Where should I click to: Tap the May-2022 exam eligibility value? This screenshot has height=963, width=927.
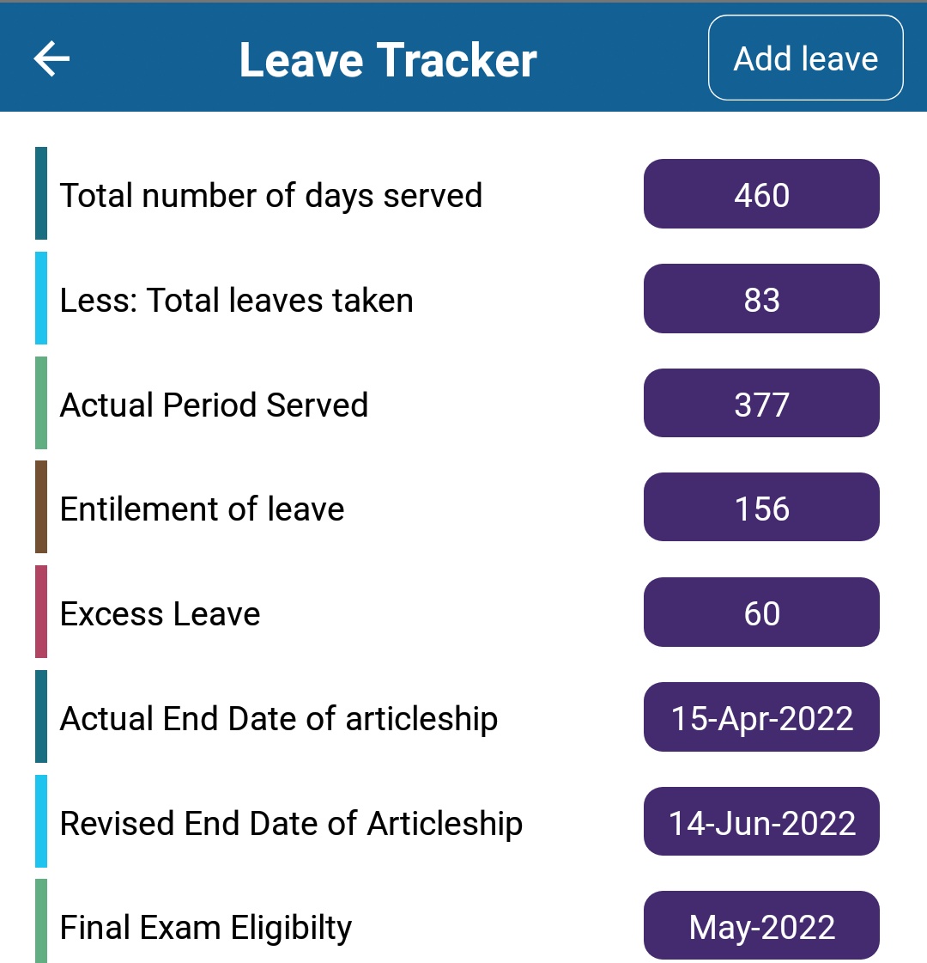pos(761,926)
